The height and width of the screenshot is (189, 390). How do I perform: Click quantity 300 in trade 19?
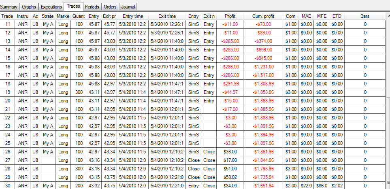pos(79,92)
